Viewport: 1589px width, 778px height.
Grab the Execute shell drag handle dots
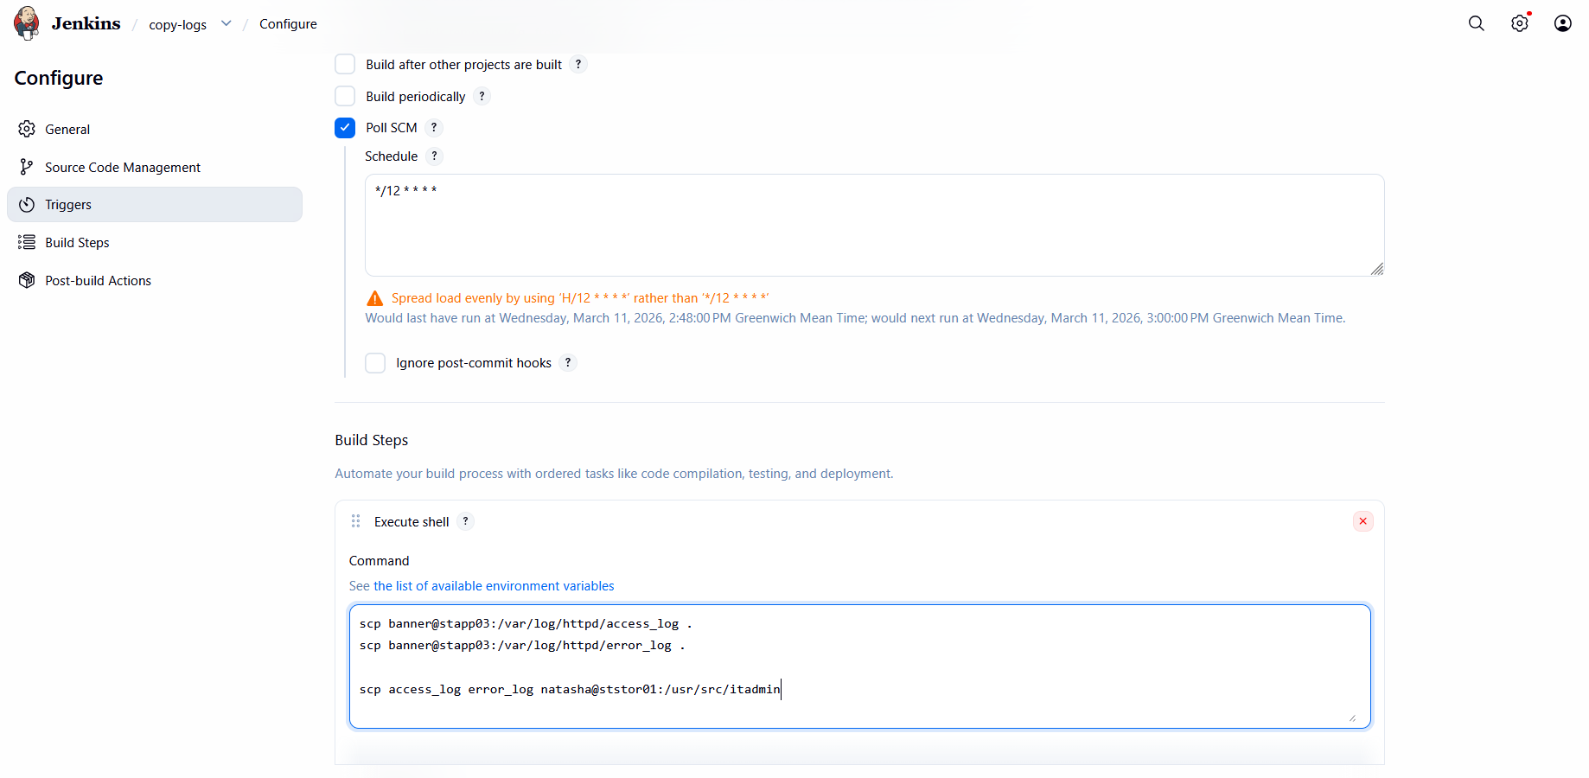[x=355, y=521]
